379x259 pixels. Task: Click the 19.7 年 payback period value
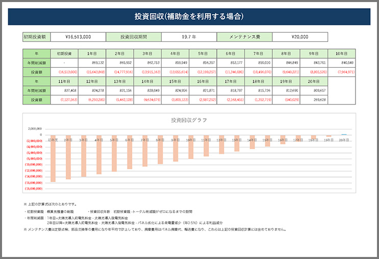(189, 37)
